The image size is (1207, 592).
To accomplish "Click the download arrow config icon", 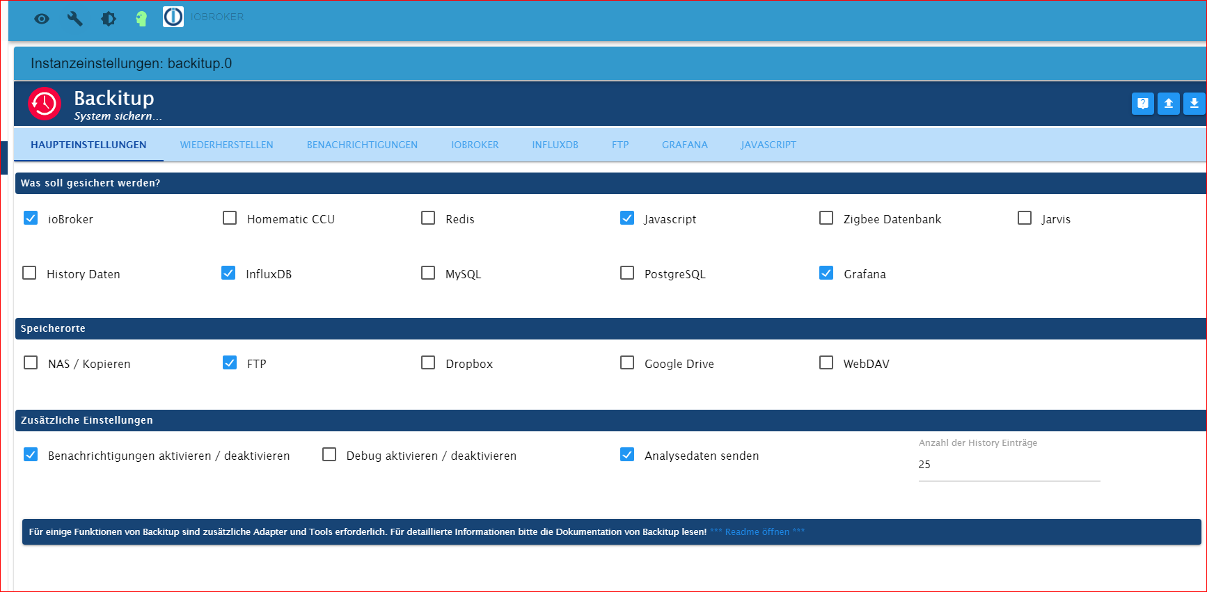I will 1194,104.
